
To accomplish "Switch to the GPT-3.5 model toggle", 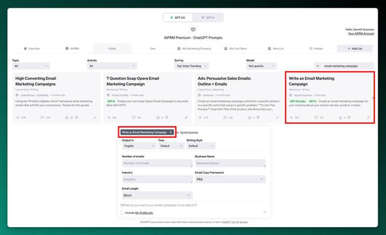I will [178, 18].
